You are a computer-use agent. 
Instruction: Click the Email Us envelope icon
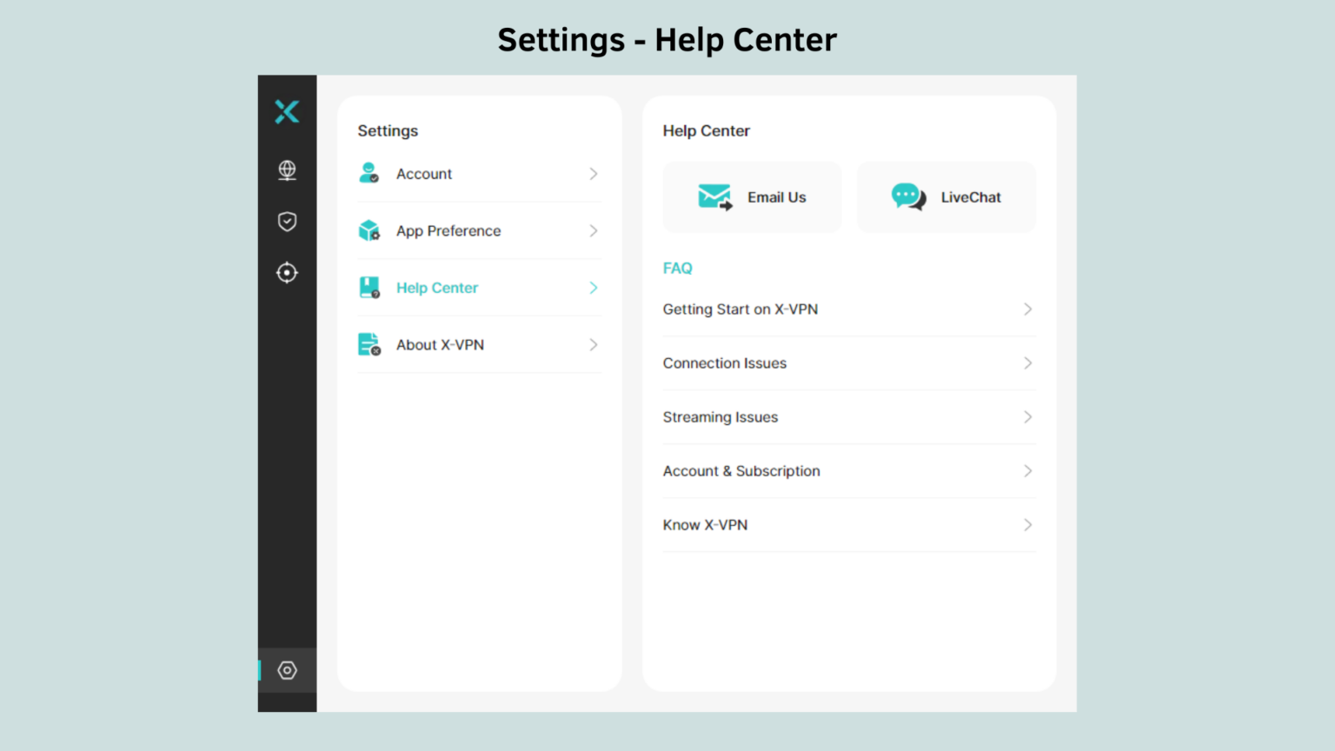(x=714, y=197)
